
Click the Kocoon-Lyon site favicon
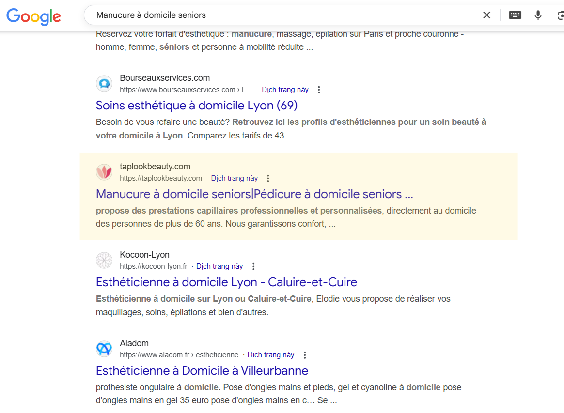pyautogui.click(x=104, y=260)
